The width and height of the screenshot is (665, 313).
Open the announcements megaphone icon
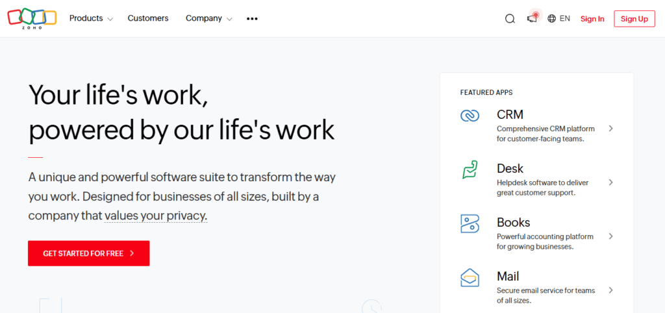pos(533,18)
